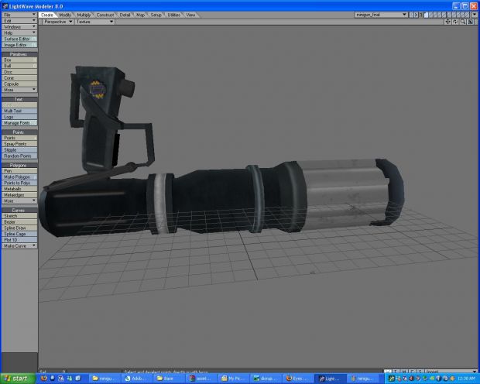
Task: Select the Bezier curve tool
Action: 19,222
